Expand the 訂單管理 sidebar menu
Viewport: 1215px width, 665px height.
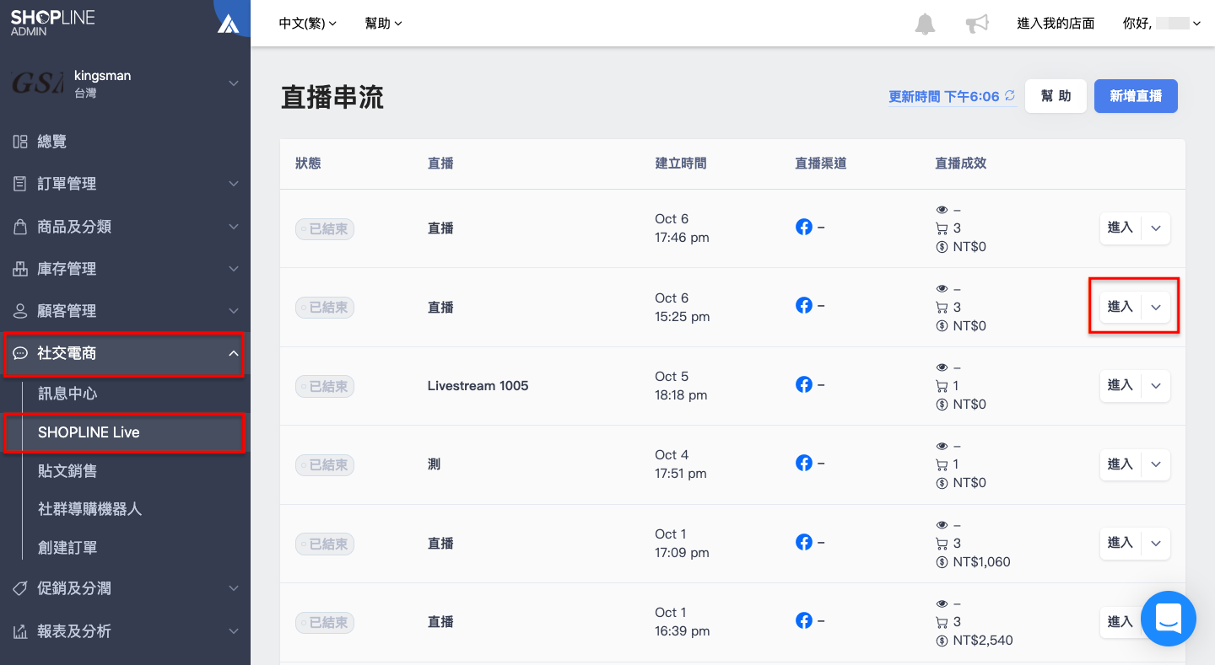[x=125, y=184]
